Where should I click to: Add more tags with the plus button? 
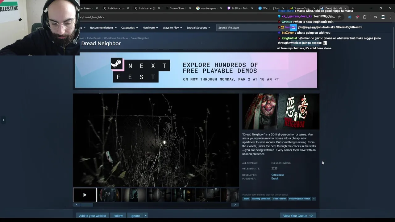pyautogui.click(x=314, y=199)
